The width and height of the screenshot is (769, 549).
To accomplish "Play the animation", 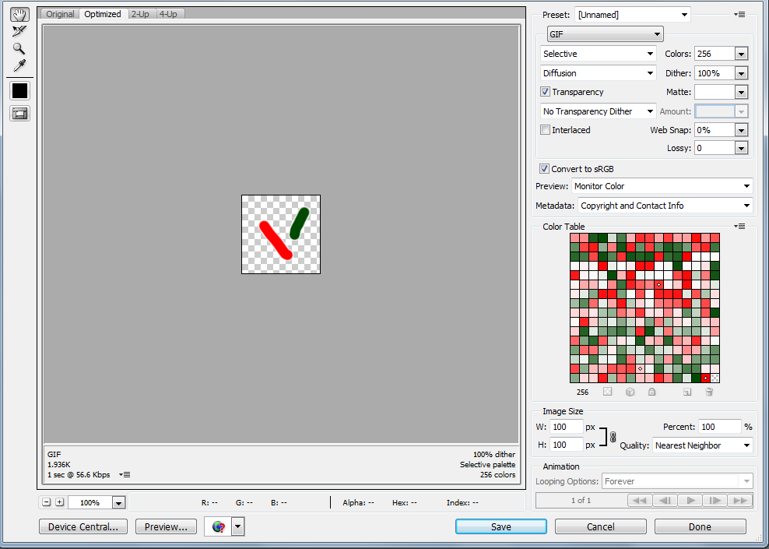I will (x=690, y=501).
